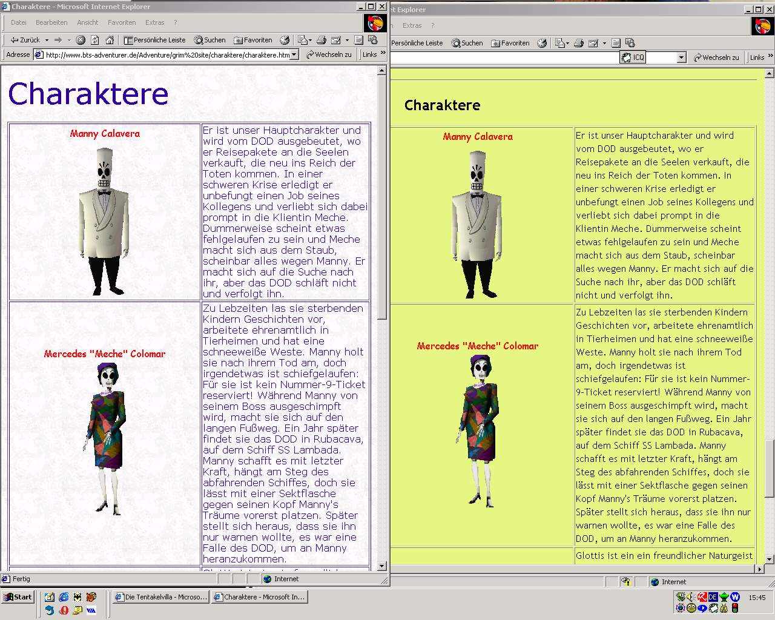
Task: Open Suchen in the background window
Action: click(x=467, y=43)
